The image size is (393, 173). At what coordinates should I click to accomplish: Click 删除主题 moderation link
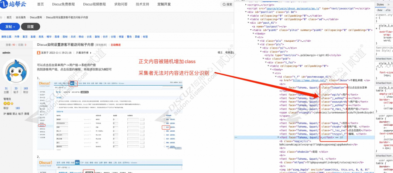6,37
